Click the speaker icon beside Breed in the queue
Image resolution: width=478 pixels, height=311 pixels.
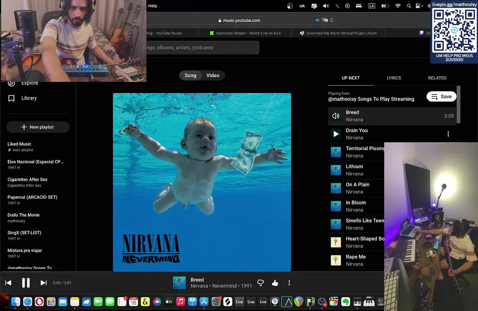(336, 116)
